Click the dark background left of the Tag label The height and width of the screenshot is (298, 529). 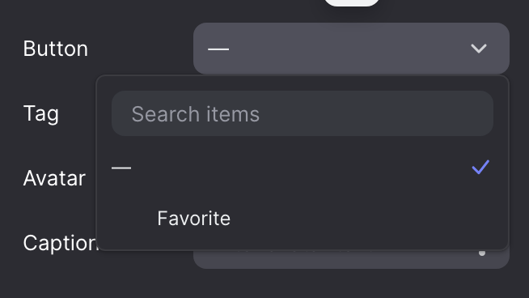point(11,114)
